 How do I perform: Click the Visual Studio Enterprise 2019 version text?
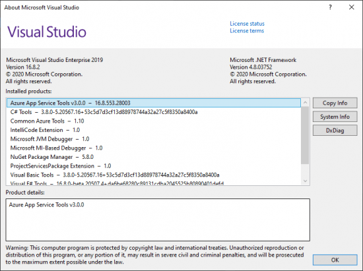point(23,67)
